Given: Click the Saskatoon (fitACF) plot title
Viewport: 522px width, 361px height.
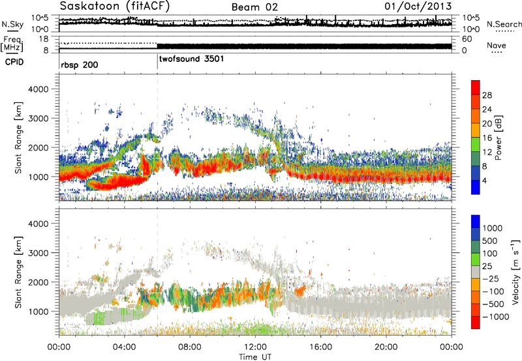Looking at the screenshot, I should coord(115,7).
